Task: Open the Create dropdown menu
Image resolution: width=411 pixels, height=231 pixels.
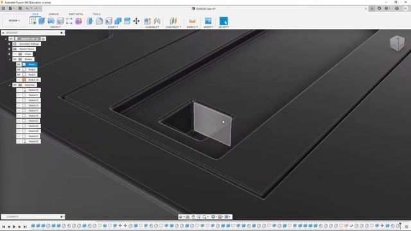Action: click(x=55, y=27)
